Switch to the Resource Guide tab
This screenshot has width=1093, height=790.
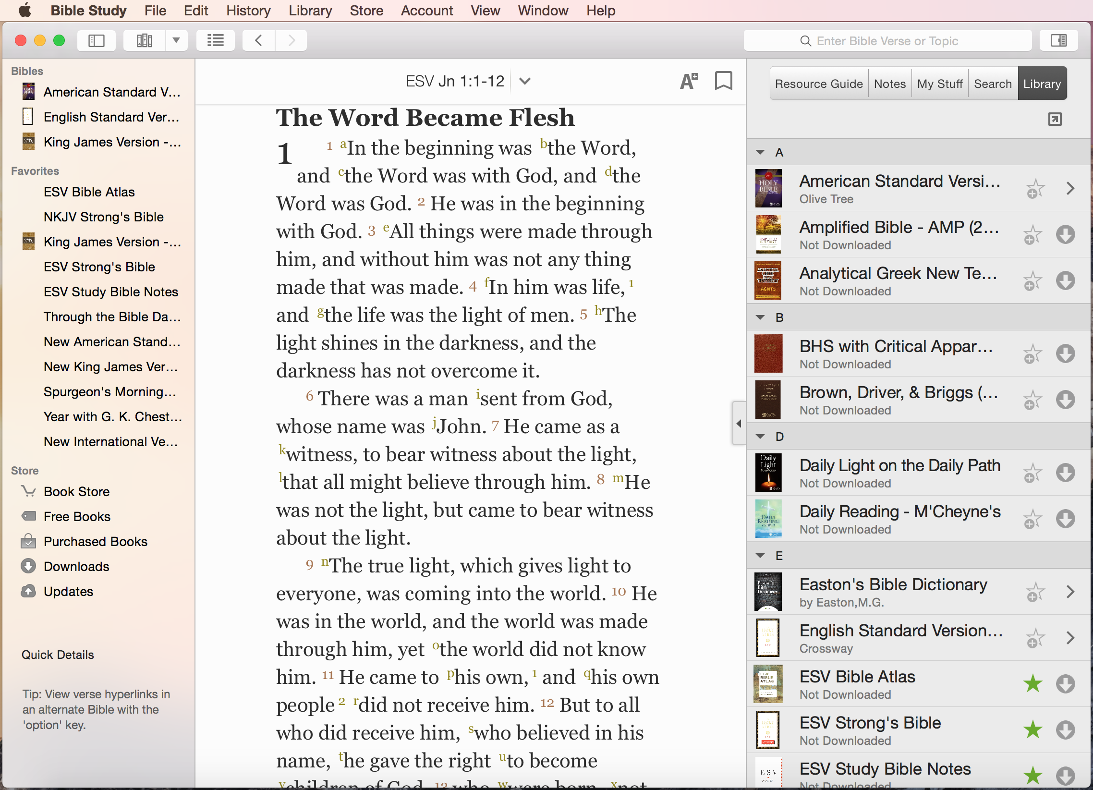click(818, 84)
